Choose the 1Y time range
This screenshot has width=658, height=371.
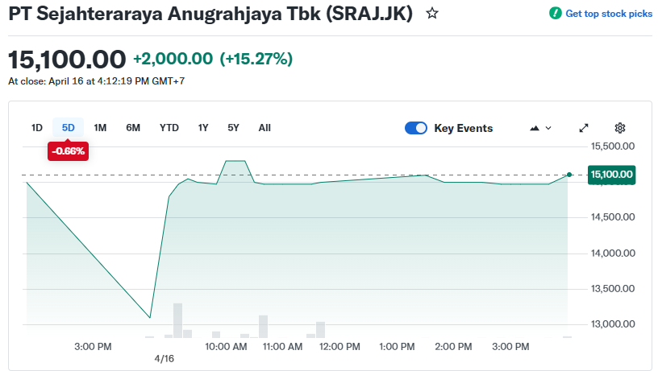point(203,127)
